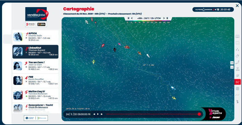The image size is (242, 125).
Task: Open the folded chart icon in sidebar
Action: 237,43
